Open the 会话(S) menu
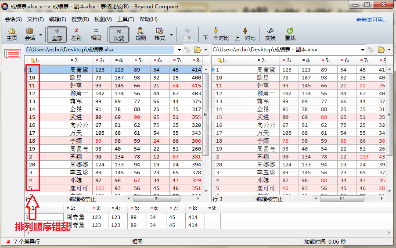This screenshot has width=396, height=248. [13, 19]
